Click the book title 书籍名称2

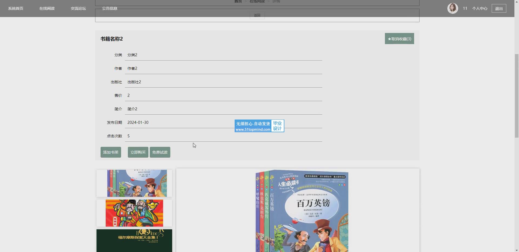[112, 39]
